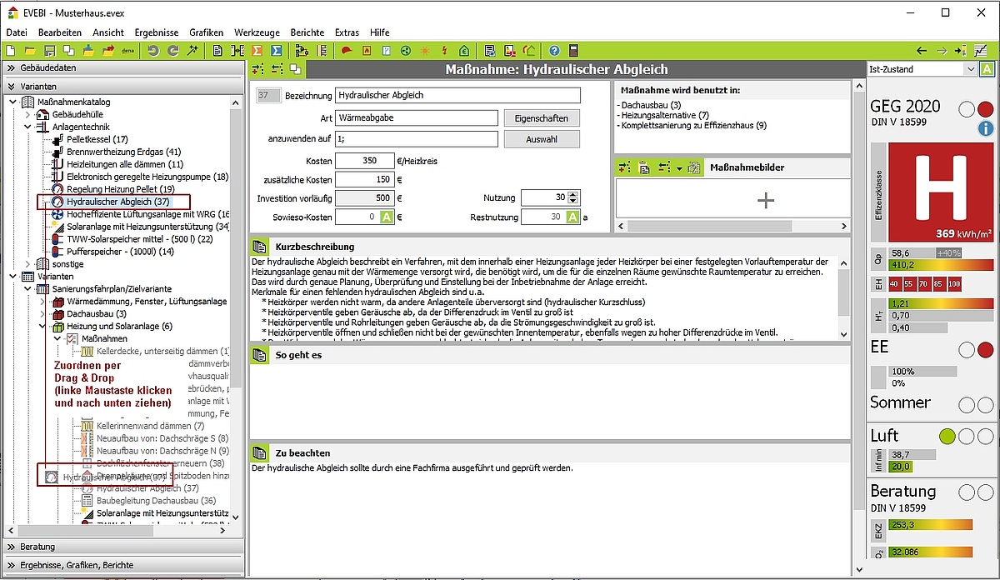The image size is (1000, 580).
Task: Click the red H Effizienzklasse tile
Action: 942,192
